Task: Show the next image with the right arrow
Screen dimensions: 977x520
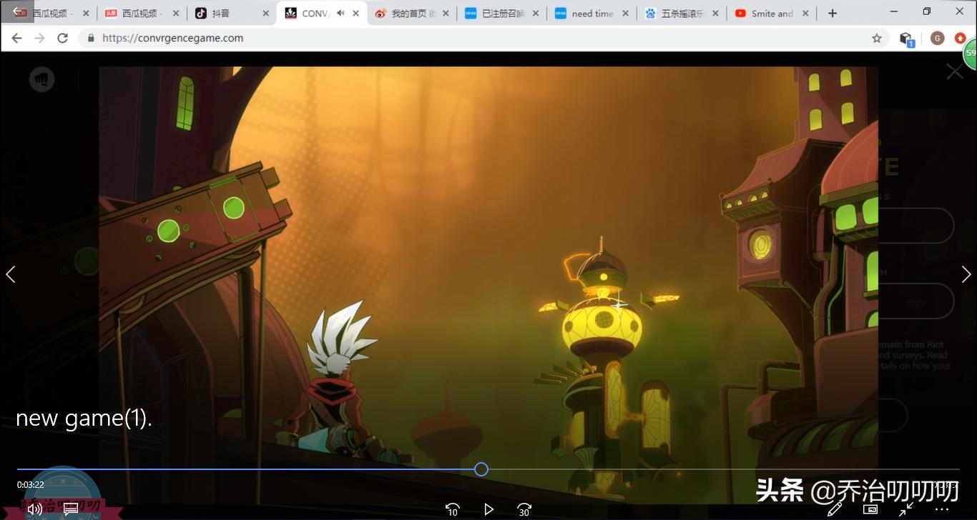Action: [966, 274]
